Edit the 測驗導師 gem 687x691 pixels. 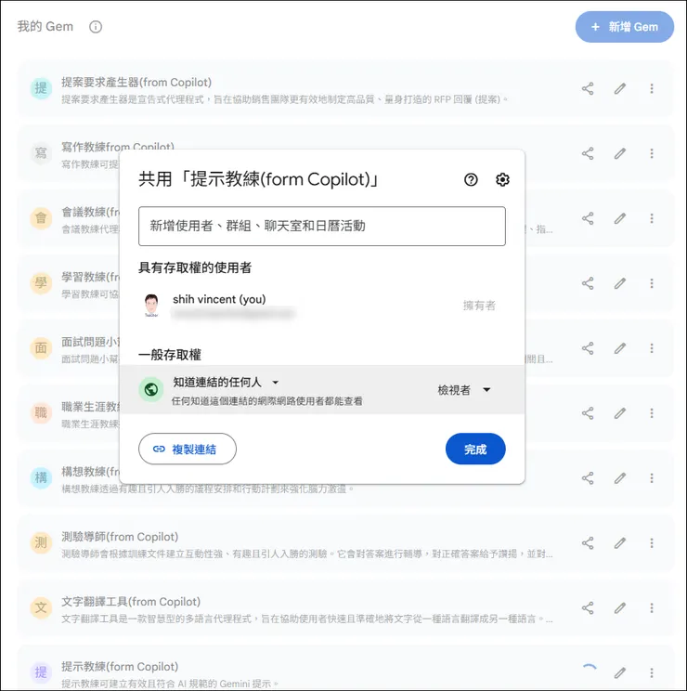620,543
